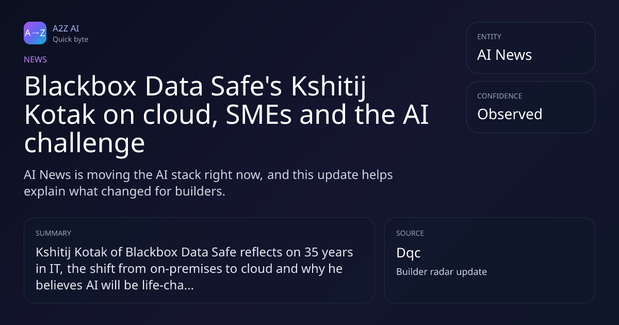The image size is (619, 325).
Task: Expand the truncated summary text ending in life-cha…
Action: click(194, 269)
